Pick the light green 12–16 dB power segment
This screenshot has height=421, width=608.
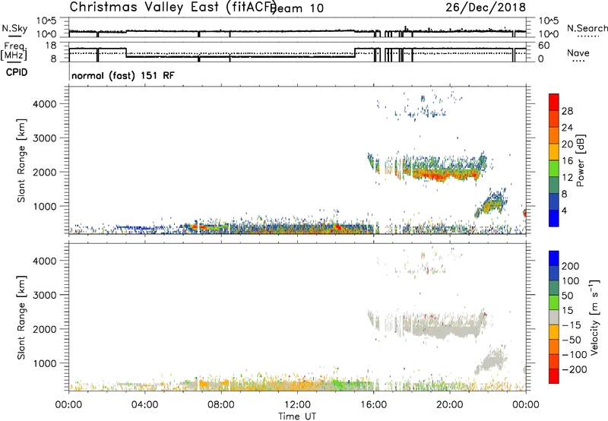click(x=554, y=169)
